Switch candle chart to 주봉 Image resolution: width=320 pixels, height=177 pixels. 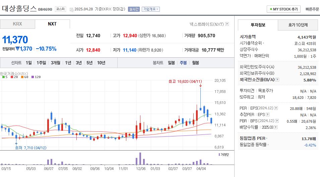183,63
